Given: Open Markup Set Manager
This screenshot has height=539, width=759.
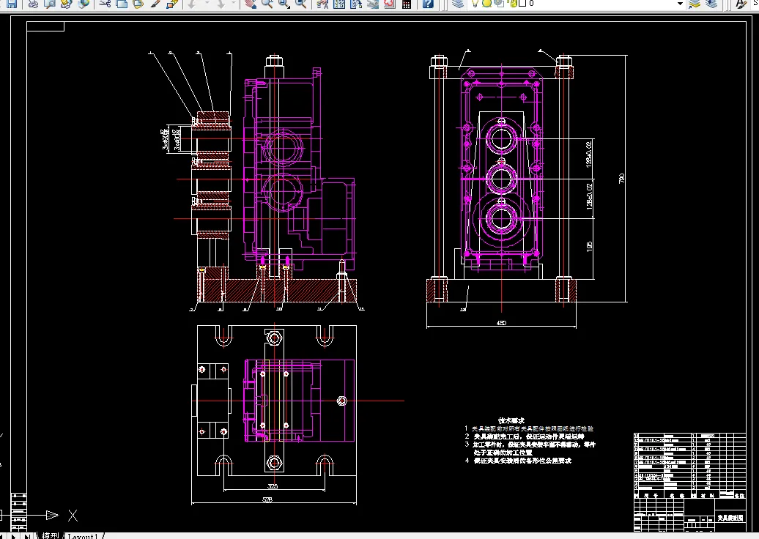Looking at the screenshot, I should pos(390,4).
